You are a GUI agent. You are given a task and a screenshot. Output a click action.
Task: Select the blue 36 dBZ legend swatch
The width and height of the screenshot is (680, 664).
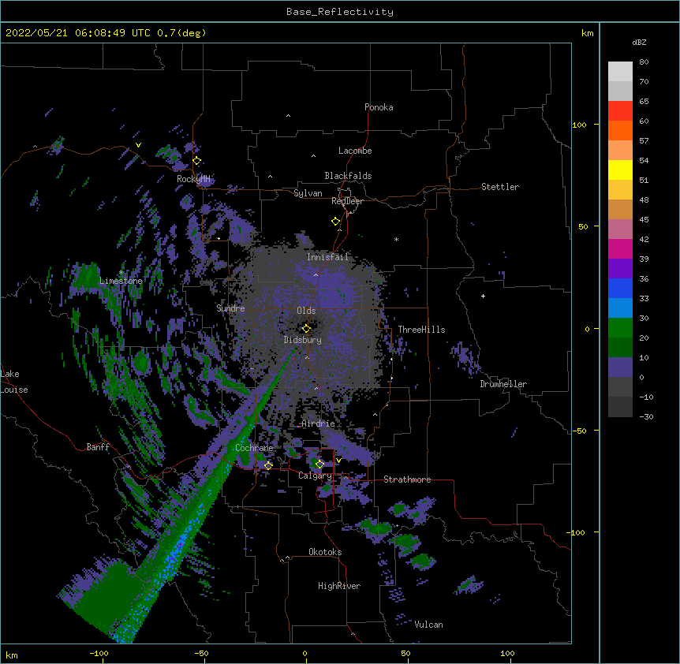coord(620,288)
